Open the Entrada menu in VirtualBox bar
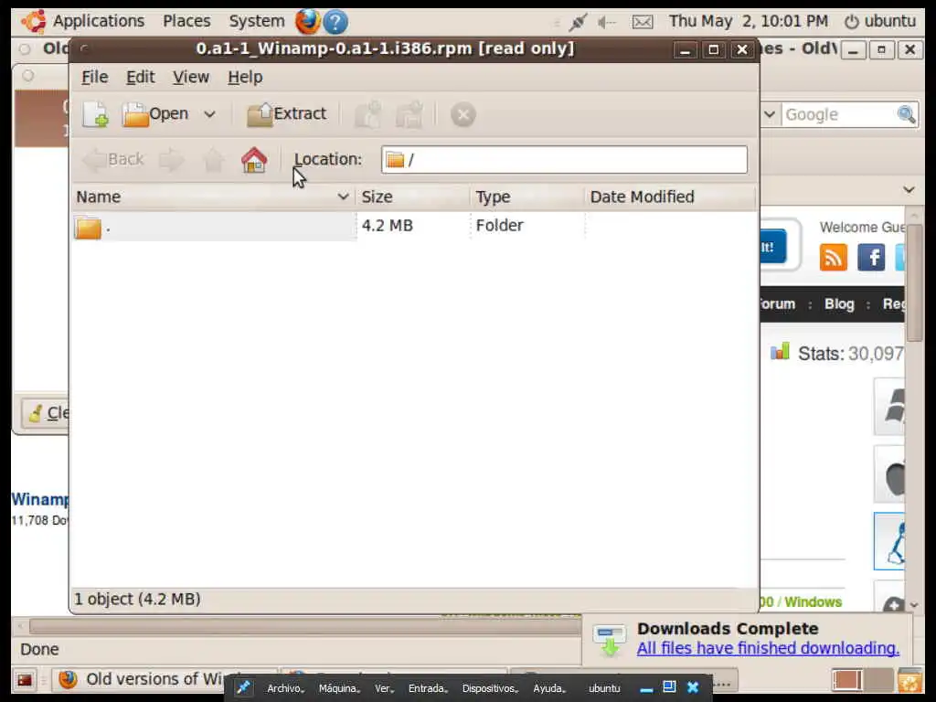Image resolution: width=936 pixels, height=702 pixels. point(428,688)
